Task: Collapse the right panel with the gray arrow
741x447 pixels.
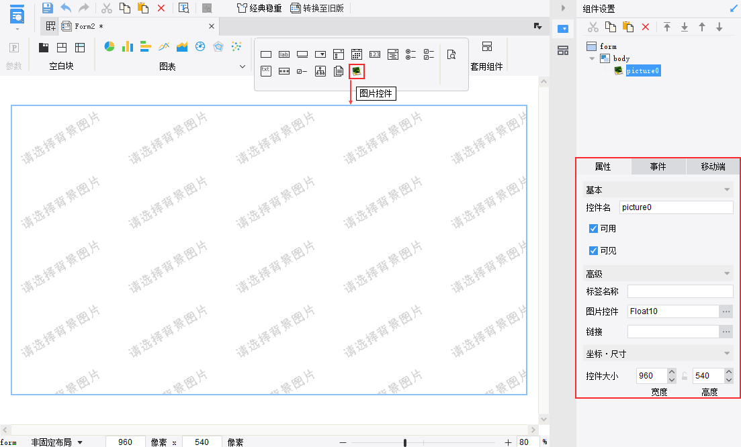Action: 563,8
